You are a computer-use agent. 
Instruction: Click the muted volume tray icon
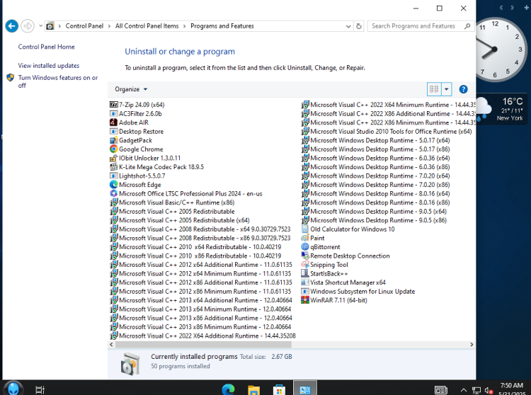tap(489, 391)
